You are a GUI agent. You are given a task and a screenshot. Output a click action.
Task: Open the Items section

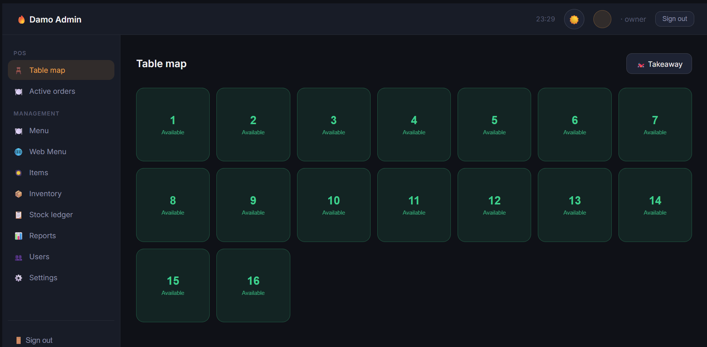pyautogui.click(x=61, y=173)
